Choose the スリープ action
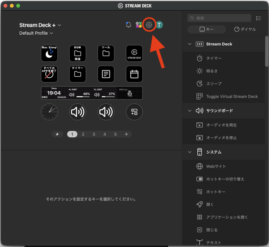Screen dimensions: 269x247 click(224, 84)
